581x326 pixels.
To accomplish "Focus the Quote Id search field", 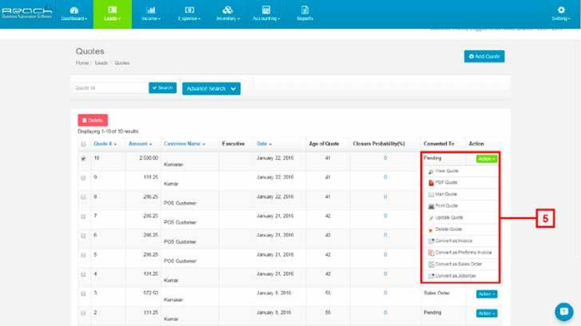I will pos(110,88).
